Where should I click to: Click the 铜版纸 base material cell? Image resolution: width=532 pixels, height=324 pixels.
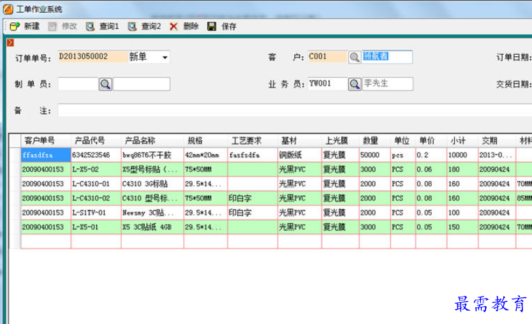point(300,155)
